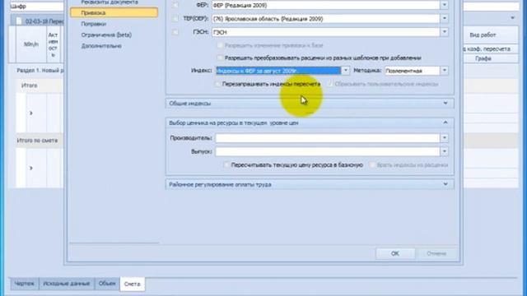Click the Шифр field in background window
Viewport: 527px width, 296px height.
36,6
